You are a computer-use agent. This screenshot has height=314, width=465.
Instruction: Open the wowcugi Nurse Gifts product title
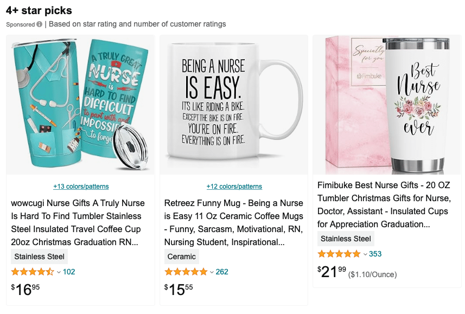[x=78, y=222]
